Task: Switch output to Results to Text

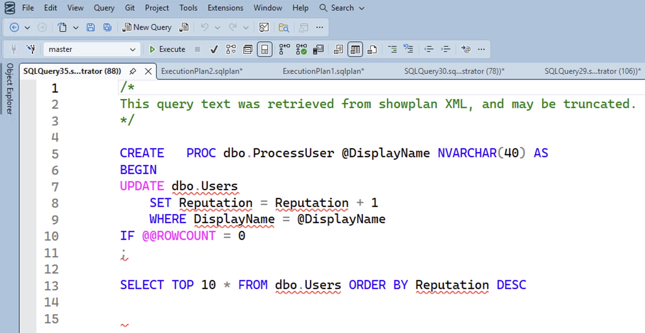Action: pyautogui.click(x=338, y=49)
